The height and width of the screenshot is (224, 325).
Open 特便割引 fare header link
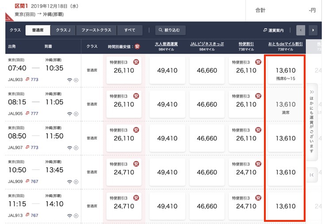point(246,44)
